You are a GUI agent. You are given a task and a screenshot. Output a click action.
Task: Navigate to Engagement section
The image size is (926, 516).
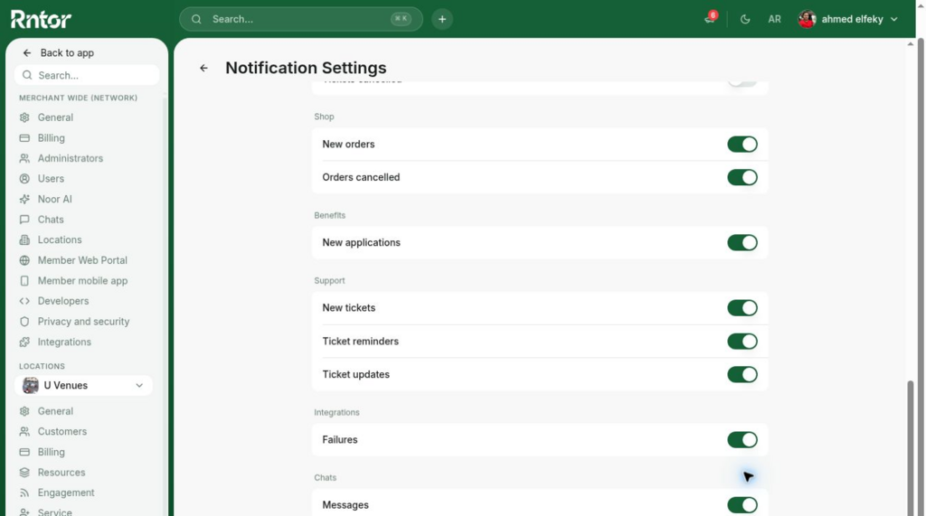tap(66, 493)
